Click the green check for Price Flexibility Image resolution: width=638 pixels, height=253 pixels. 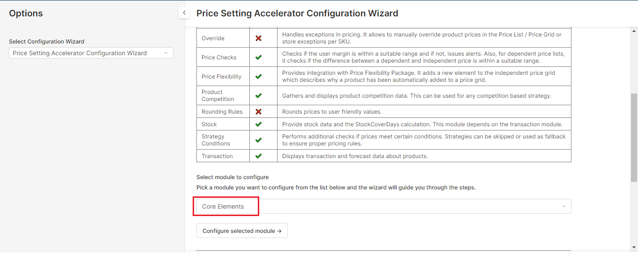[258, 77]
